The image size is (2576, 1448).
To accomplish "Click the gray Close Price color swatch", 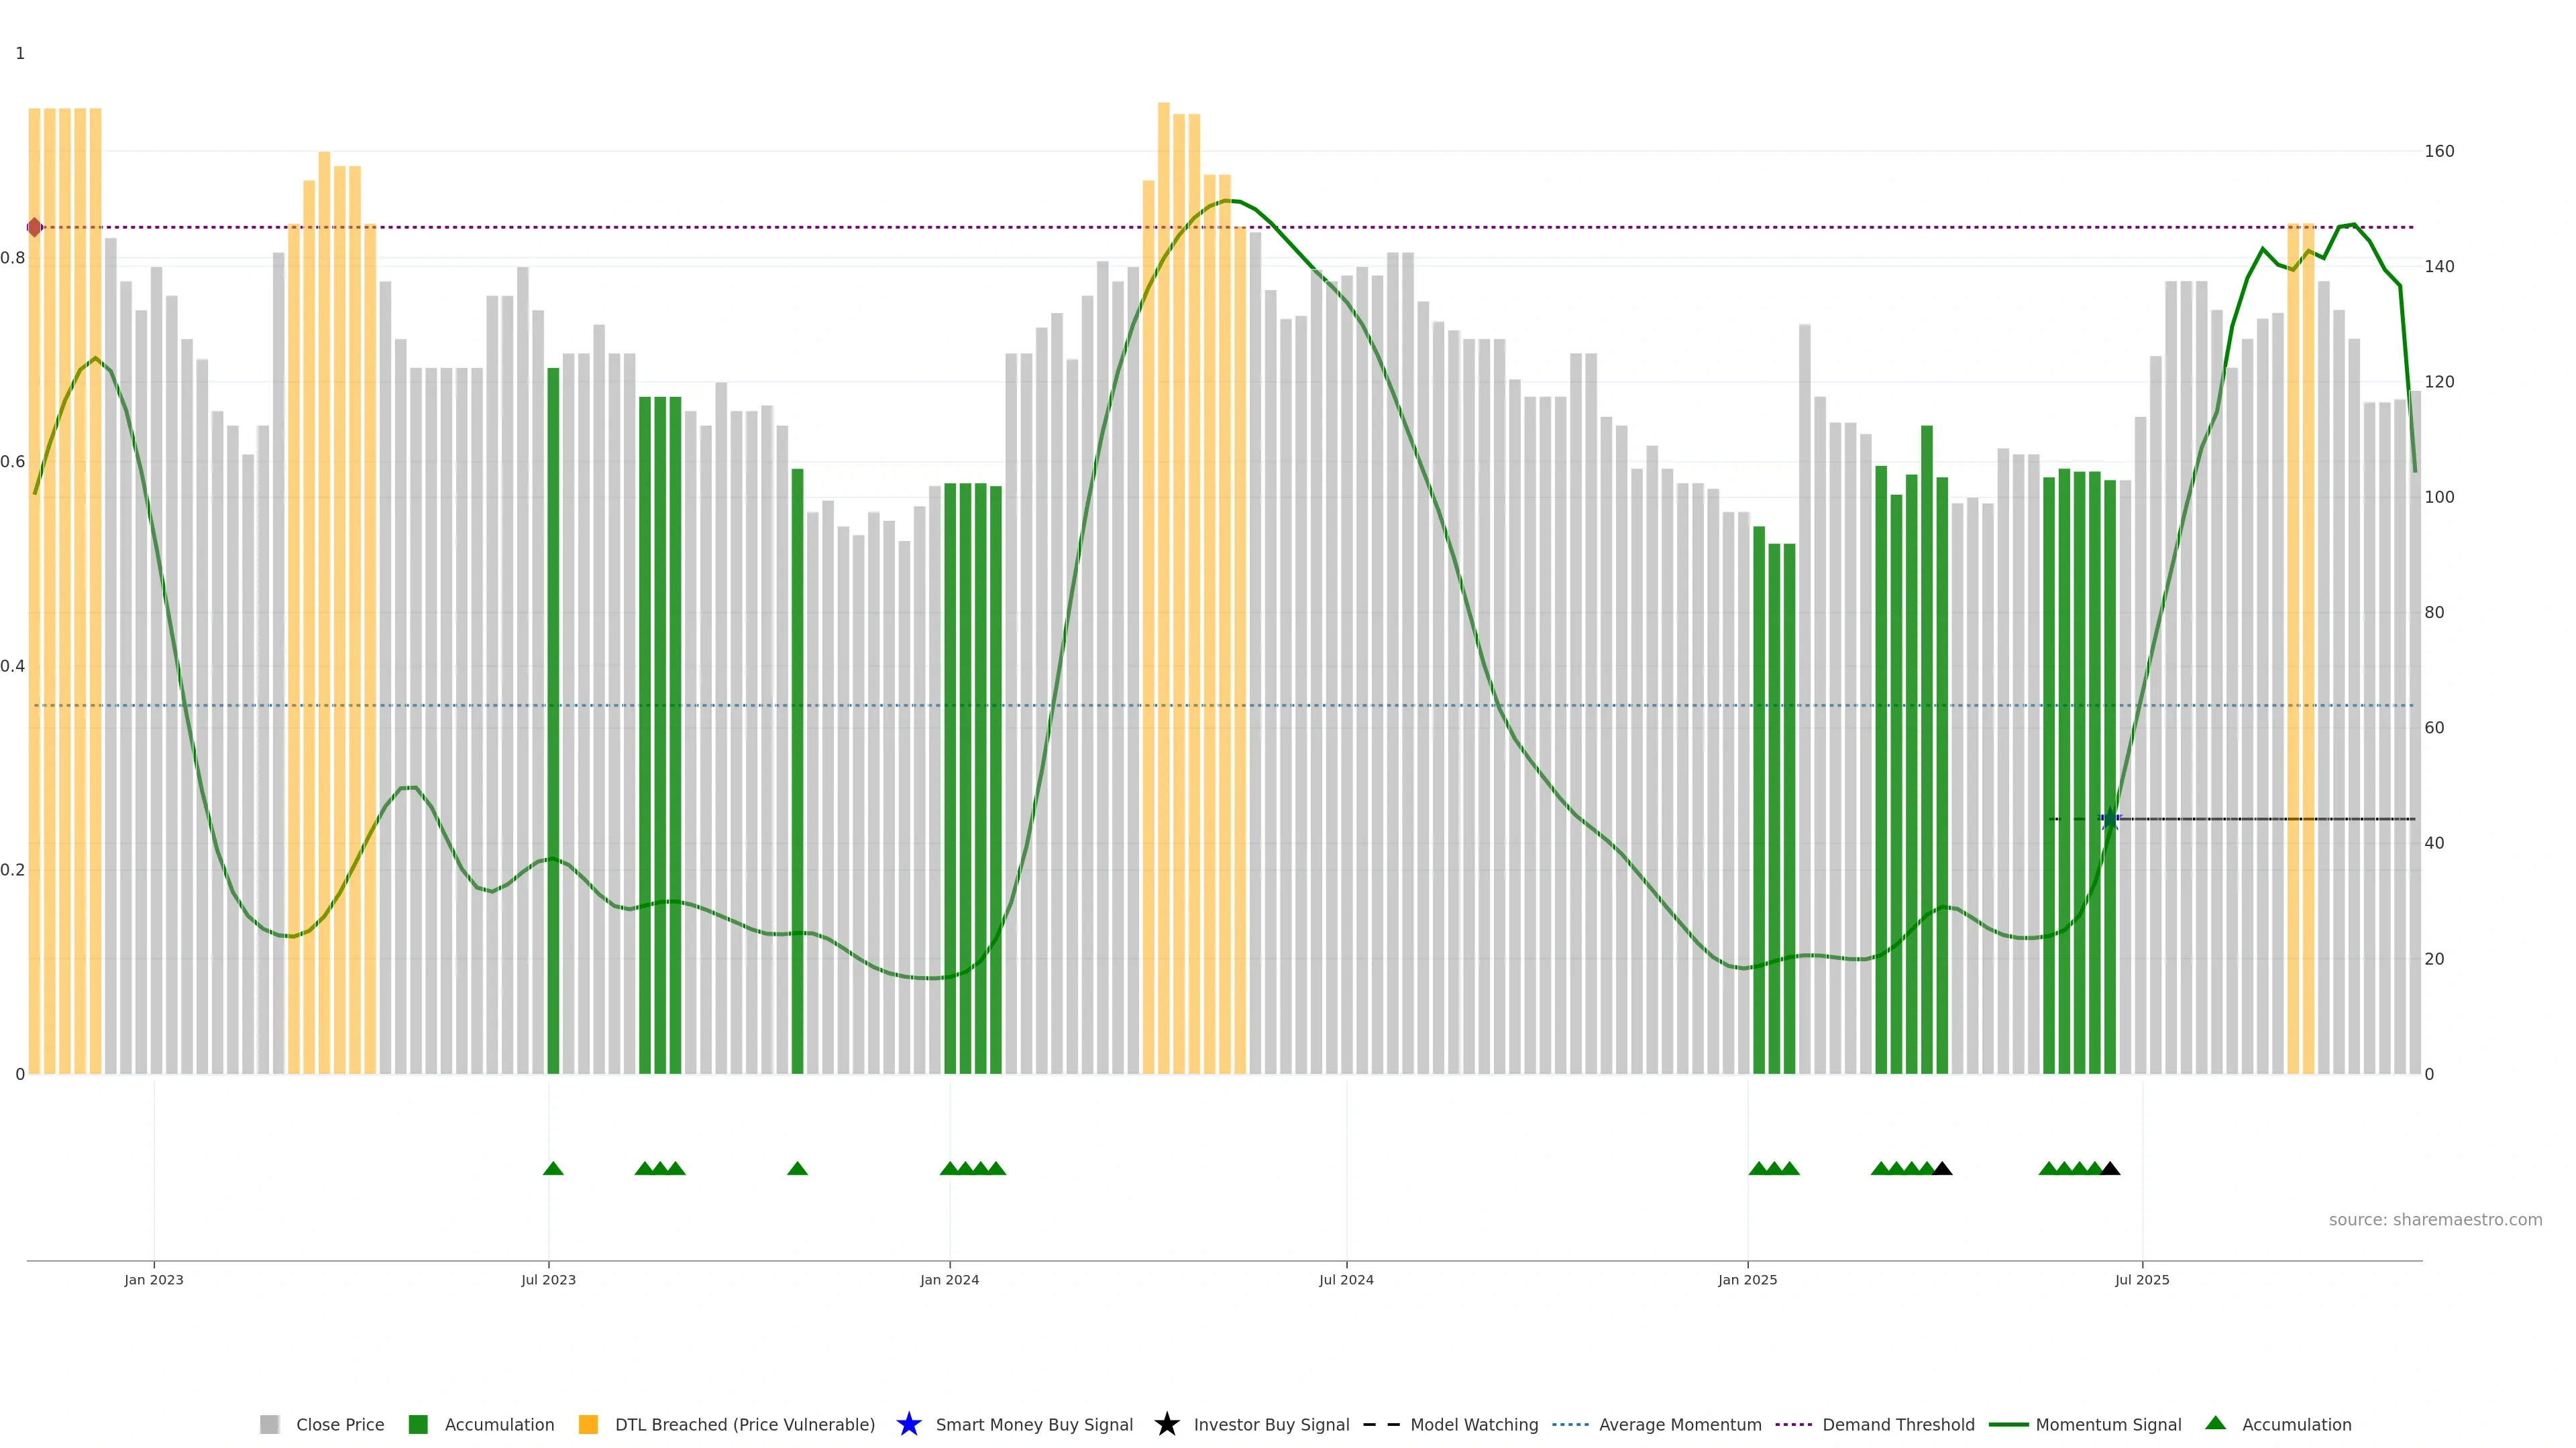I will click(269, 1425).
